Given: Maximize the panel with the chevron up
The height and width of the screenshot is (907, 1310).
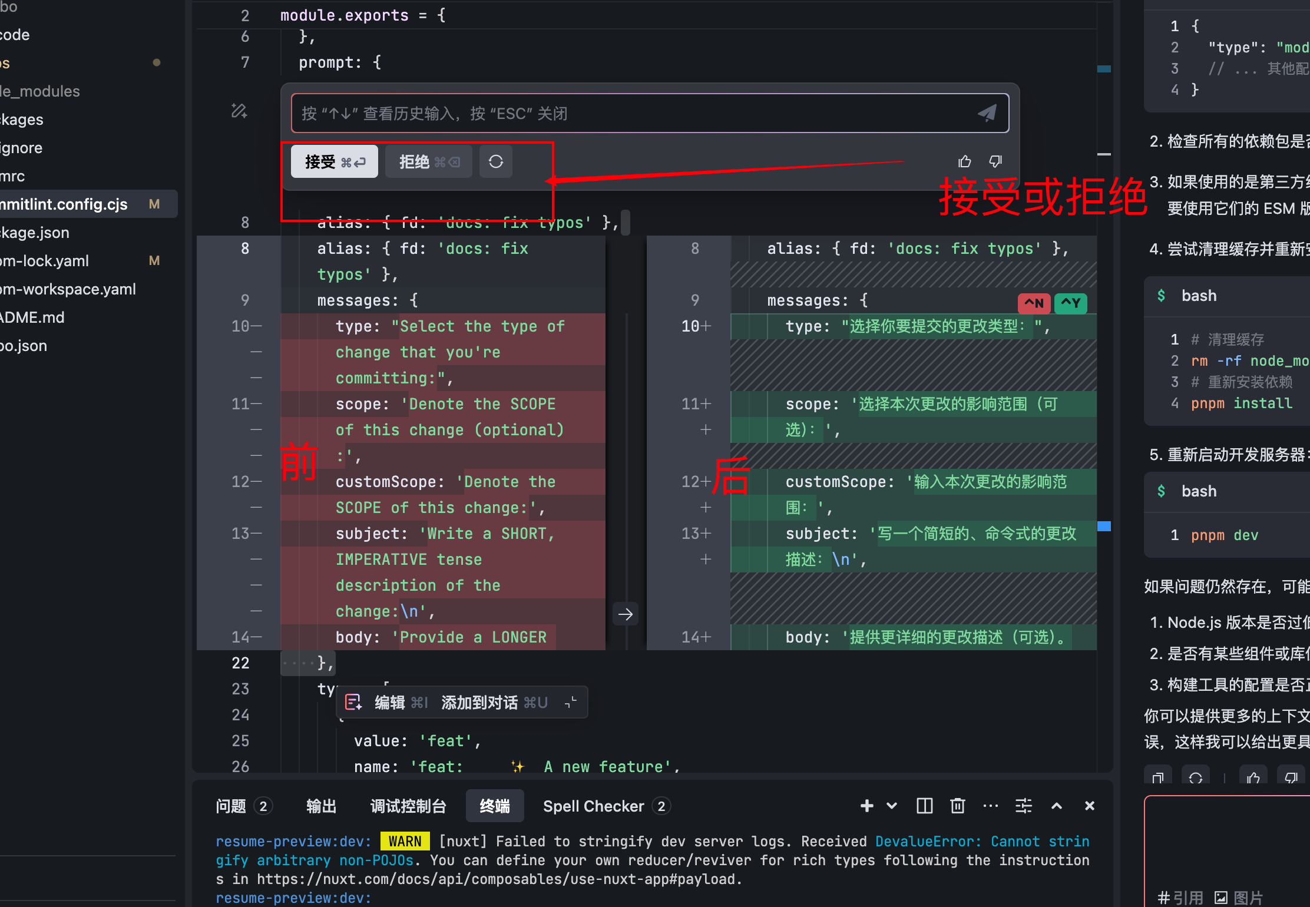Looking at the screenshot, I should tap(1057, 806).
